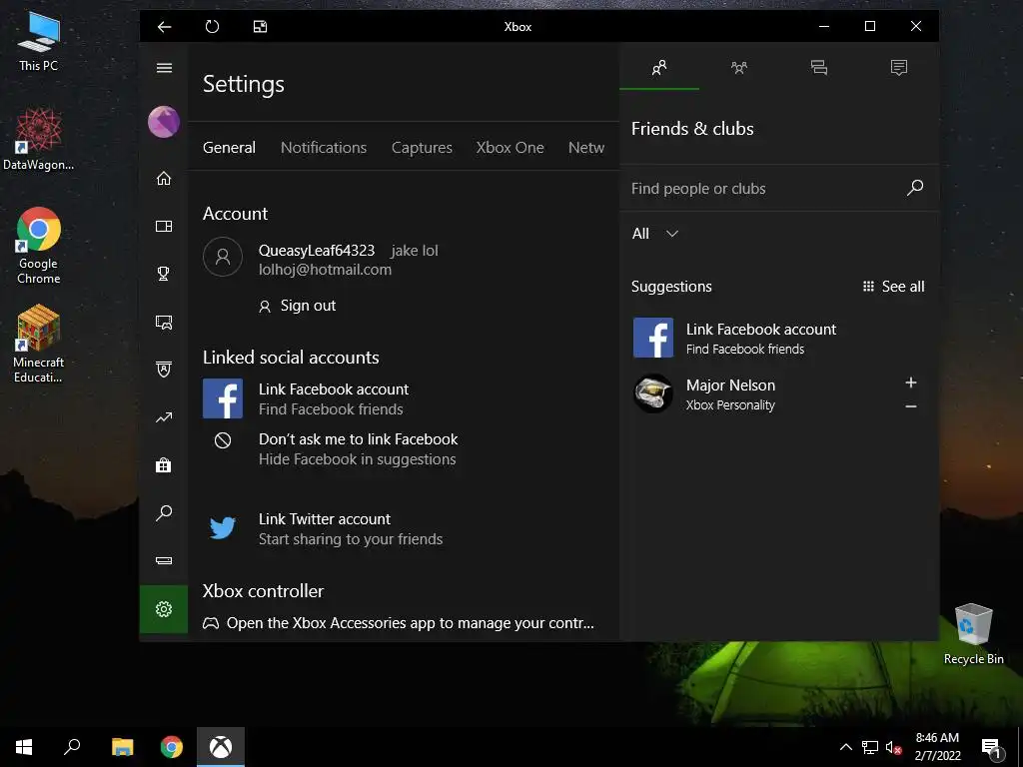
Task: Click the Twitter bird icon
Action: [x=223, y=527]
